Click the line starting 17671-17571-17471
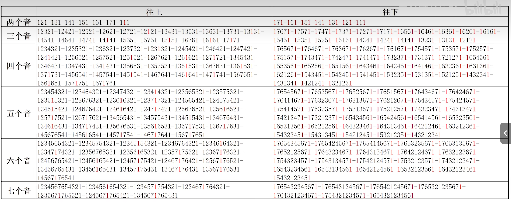511x205 pixels. [x=387, y=31]
